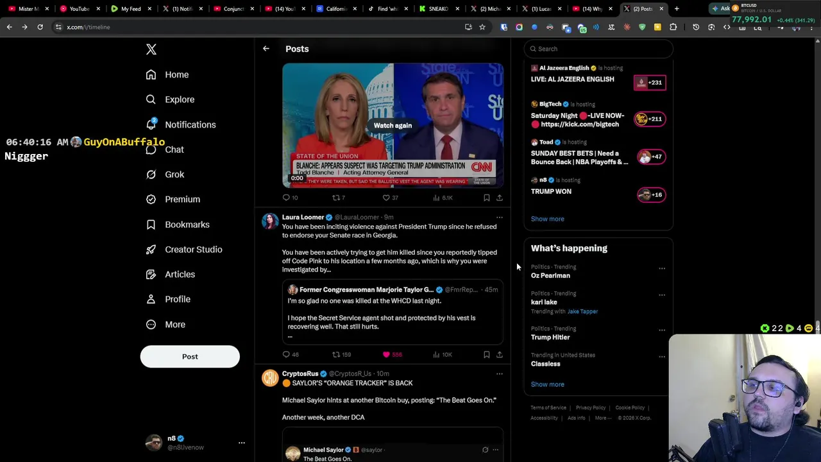Open CryptosRus post options menu

pyautogui.click(x=500, y=374)
